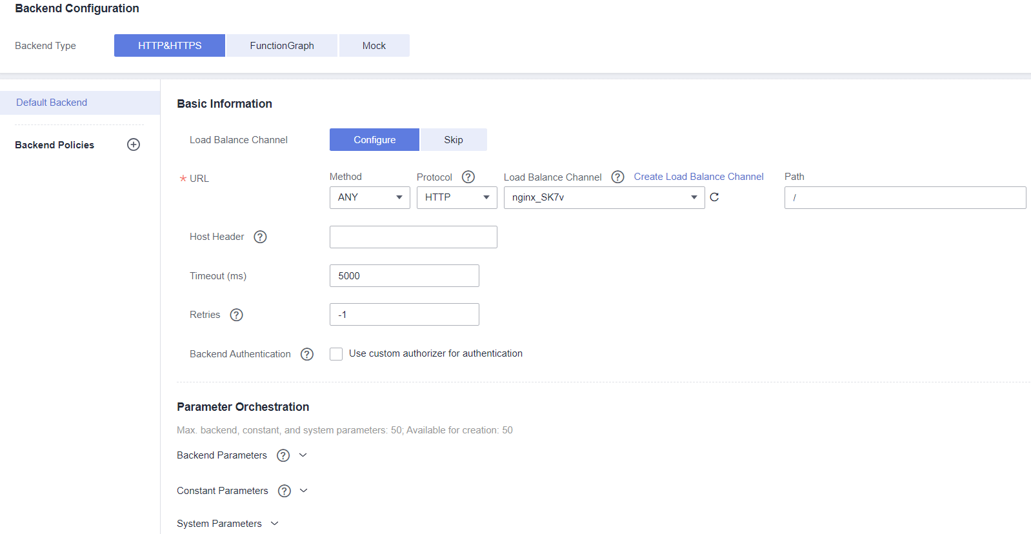This screenshot has width=1031, height=534.
Task: Click the Protocol help icon
Action: point(468,177)
